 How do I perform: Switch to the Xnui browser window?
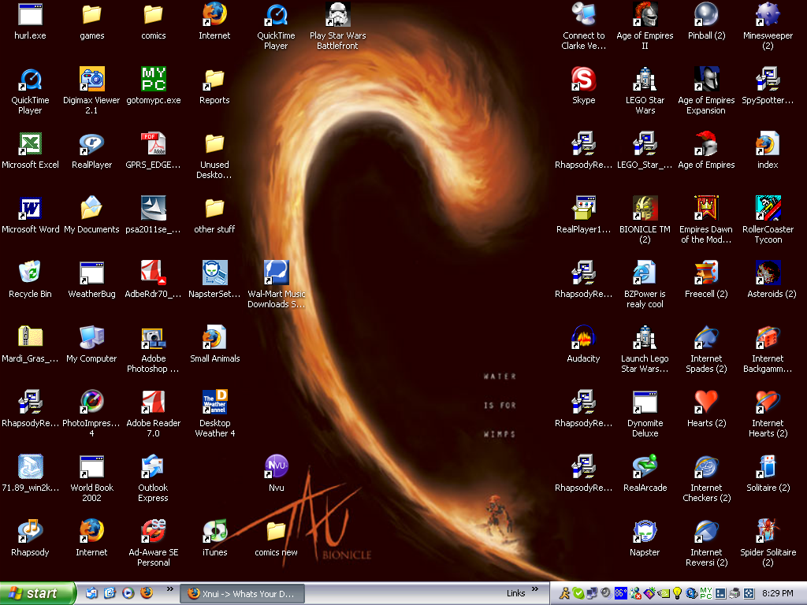click(242, 593)
